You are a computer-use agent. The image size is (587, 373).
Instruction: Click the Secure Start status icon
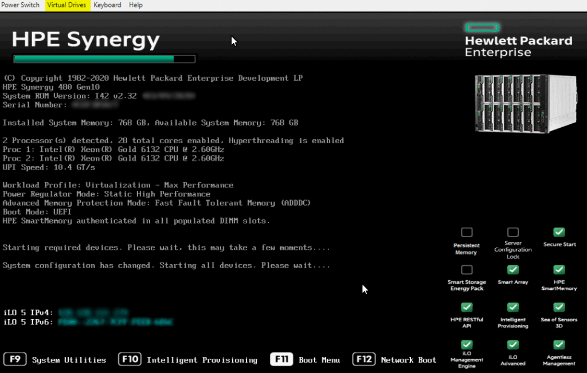pos(558,232)
